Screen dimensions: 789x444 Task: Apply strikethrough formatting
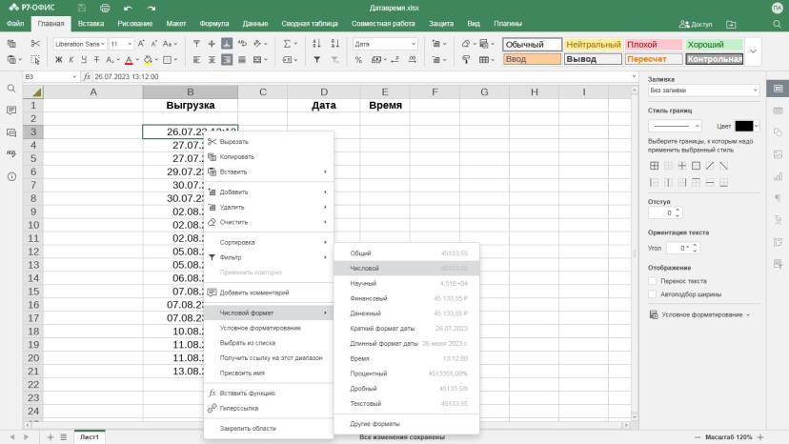click(x=96, y=59)
